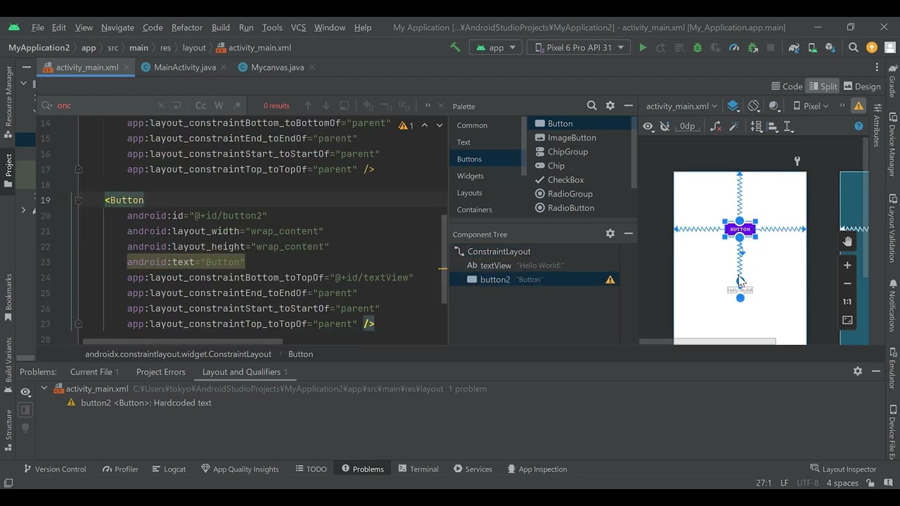This screenshot has width=900, height=506.
Task: Open App Inspection tool window button
Action: [x=536, y=469]
